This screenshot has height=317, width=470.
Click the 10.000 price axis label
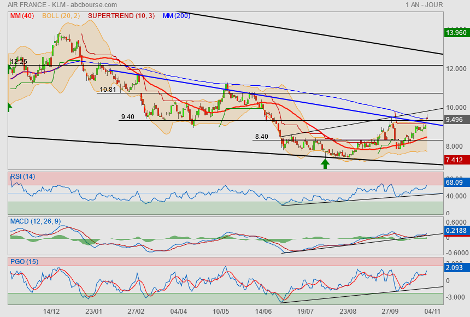(x=456, y=107)
